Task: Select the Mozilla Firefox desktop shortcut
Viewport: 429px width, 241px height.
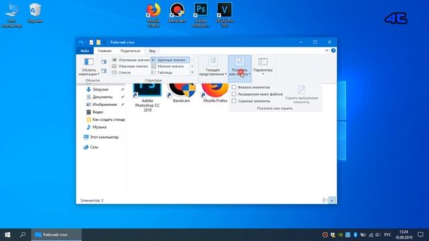Action: pyautogui.click(x=154, y=15)
